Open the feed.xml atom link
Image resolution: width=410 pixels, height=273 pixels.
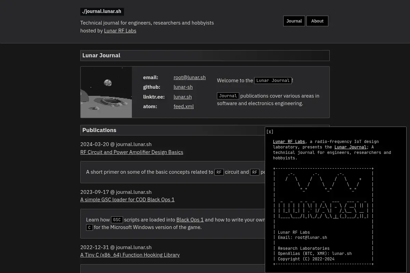(183, 106)
